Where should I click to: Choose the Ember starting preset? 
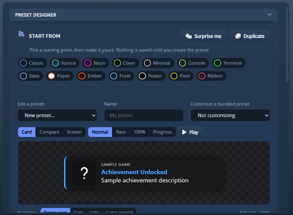[91, 76]
